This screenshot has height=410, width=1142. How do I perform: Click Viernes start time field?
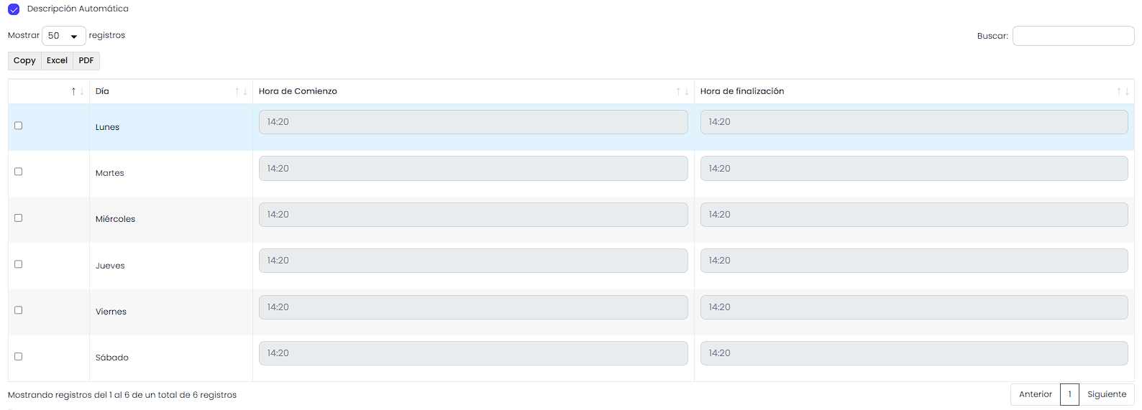click(473, 307)
